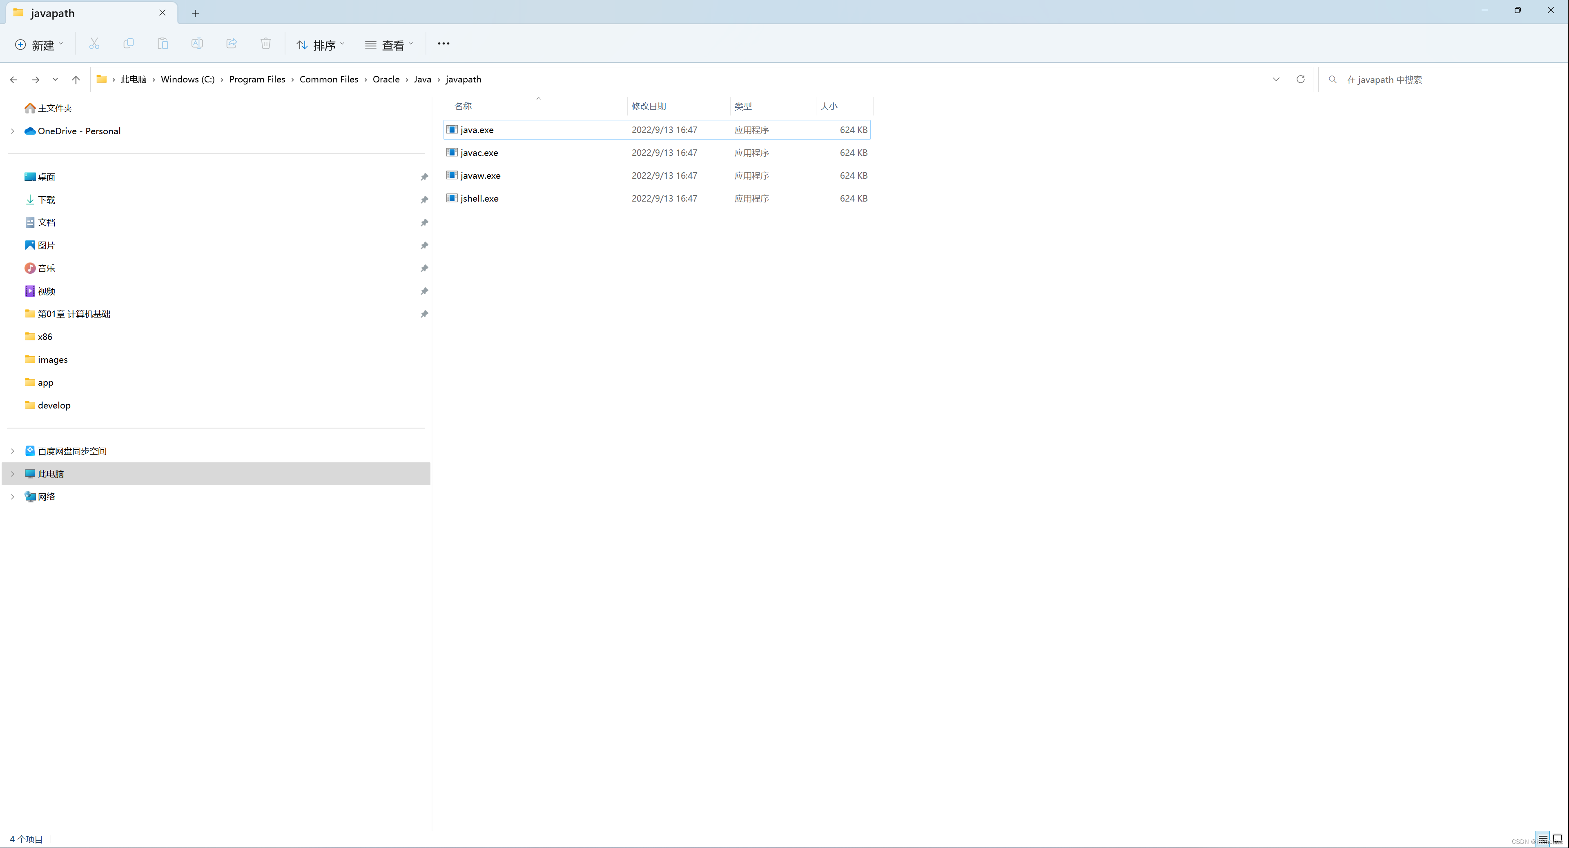Focus the 在 javapath 中搜索 search box

1440,80
